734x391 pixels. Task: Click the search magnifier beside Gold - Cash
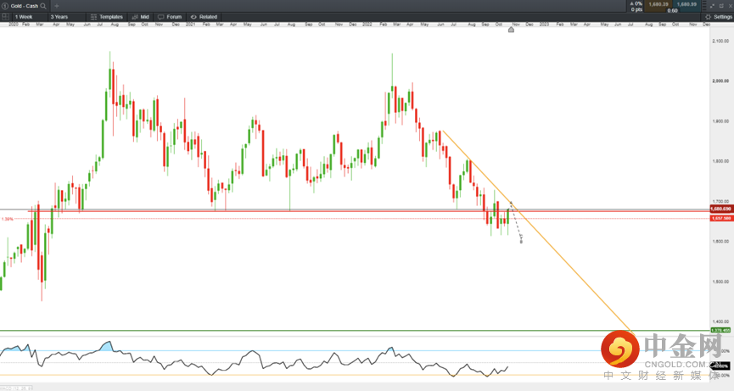tap(43, 6)
